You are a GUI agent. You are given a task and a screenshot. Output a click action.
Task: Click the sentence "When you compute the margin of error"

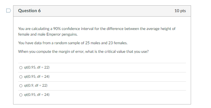pyautogui.click(x=83, y=52)
